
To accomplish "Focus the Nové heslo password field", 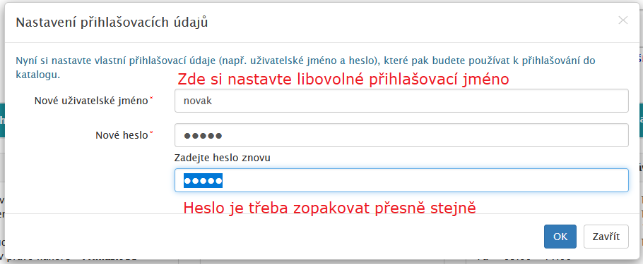I will [x=401, y=135].
